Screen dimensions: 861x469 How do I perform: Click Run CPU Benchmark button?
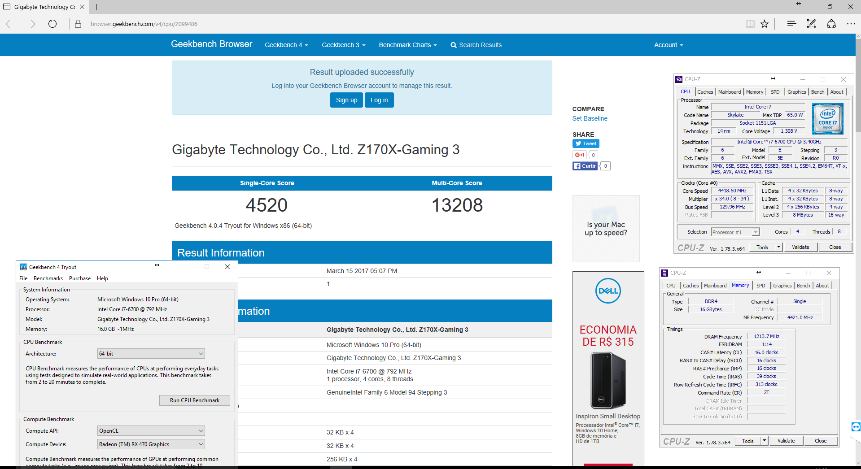[x=195, y=400]
